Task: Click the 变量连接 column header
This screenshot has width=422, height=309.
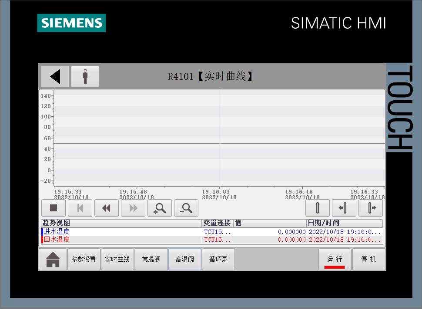Action: click(x=218, y=223)
